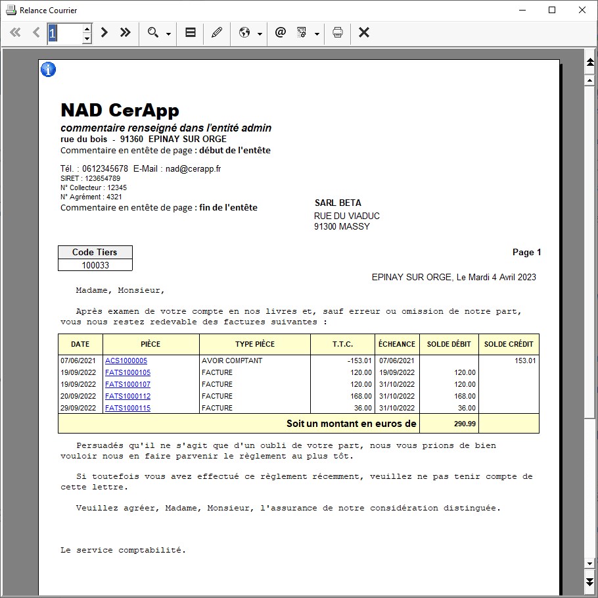Screen dimensions: 598x598
Task: Click the globe export icon
Action: [x=244, y=32]
